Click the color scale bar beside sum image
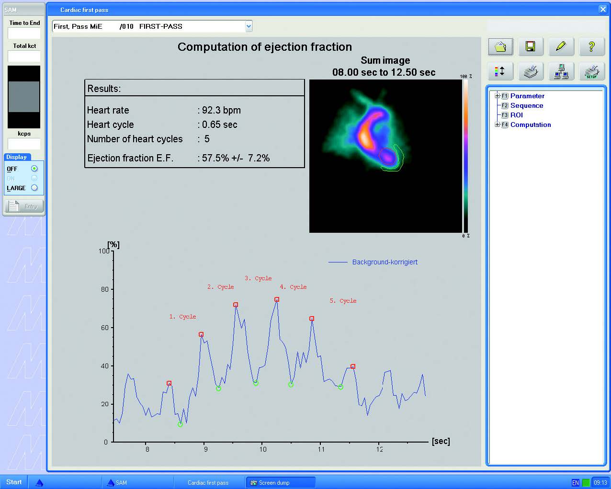Screen dimensions: 611x489 click(x=465, y=156)
